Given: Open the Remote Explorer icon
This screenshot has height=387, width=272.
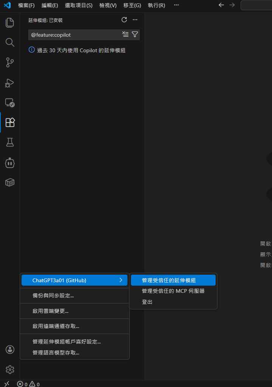Looking at the screenshot, I should pyautogui.click(x=9, y=103).
